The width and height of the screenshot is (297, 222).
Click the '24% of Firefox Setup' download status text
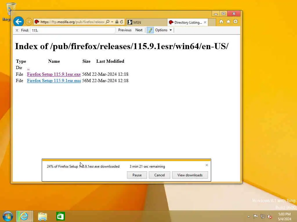pos(83,166)
